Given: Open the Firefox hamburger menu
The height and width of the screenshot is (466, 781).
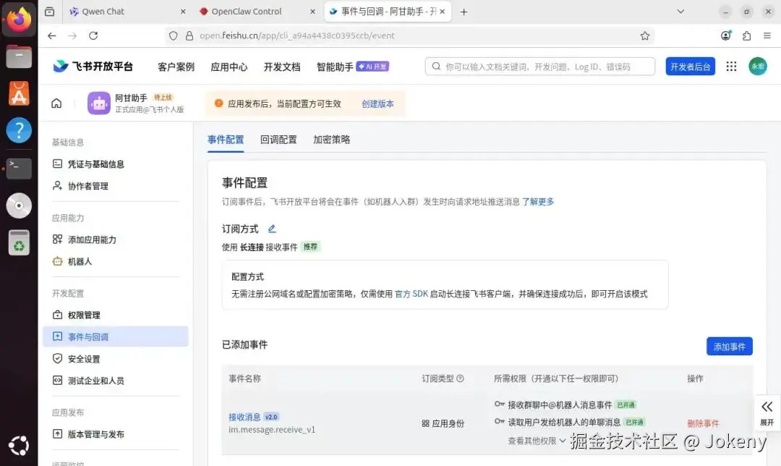Looking at the screenshot, I should click(767, 36).
